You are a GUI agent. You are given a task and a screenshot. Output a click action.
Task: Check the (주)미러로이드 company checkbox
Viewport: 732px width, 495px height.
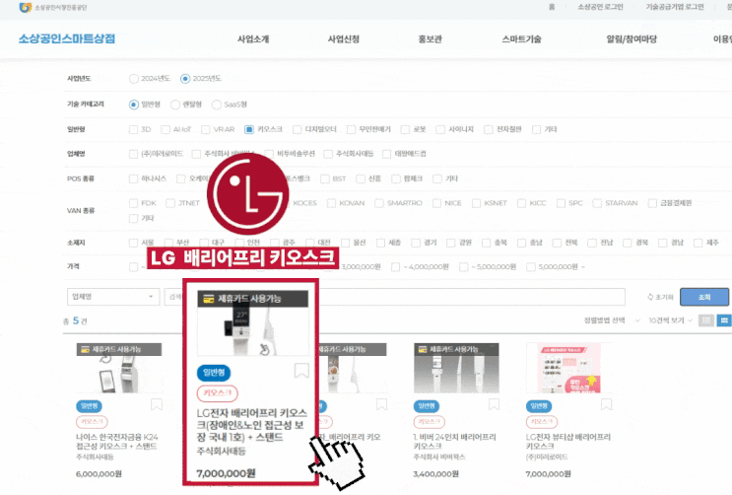point(134,154)
